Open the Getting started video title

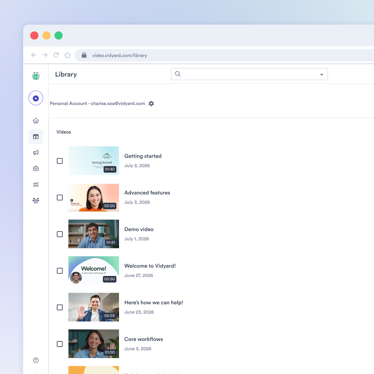(143, 156)
